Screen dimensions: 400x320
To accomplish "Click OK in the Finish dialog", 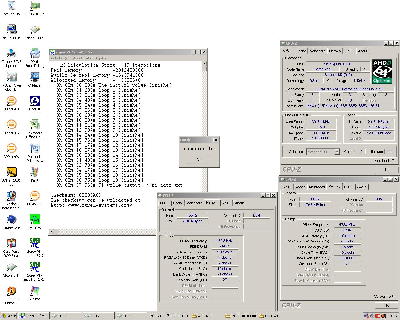I will point(199,159).
